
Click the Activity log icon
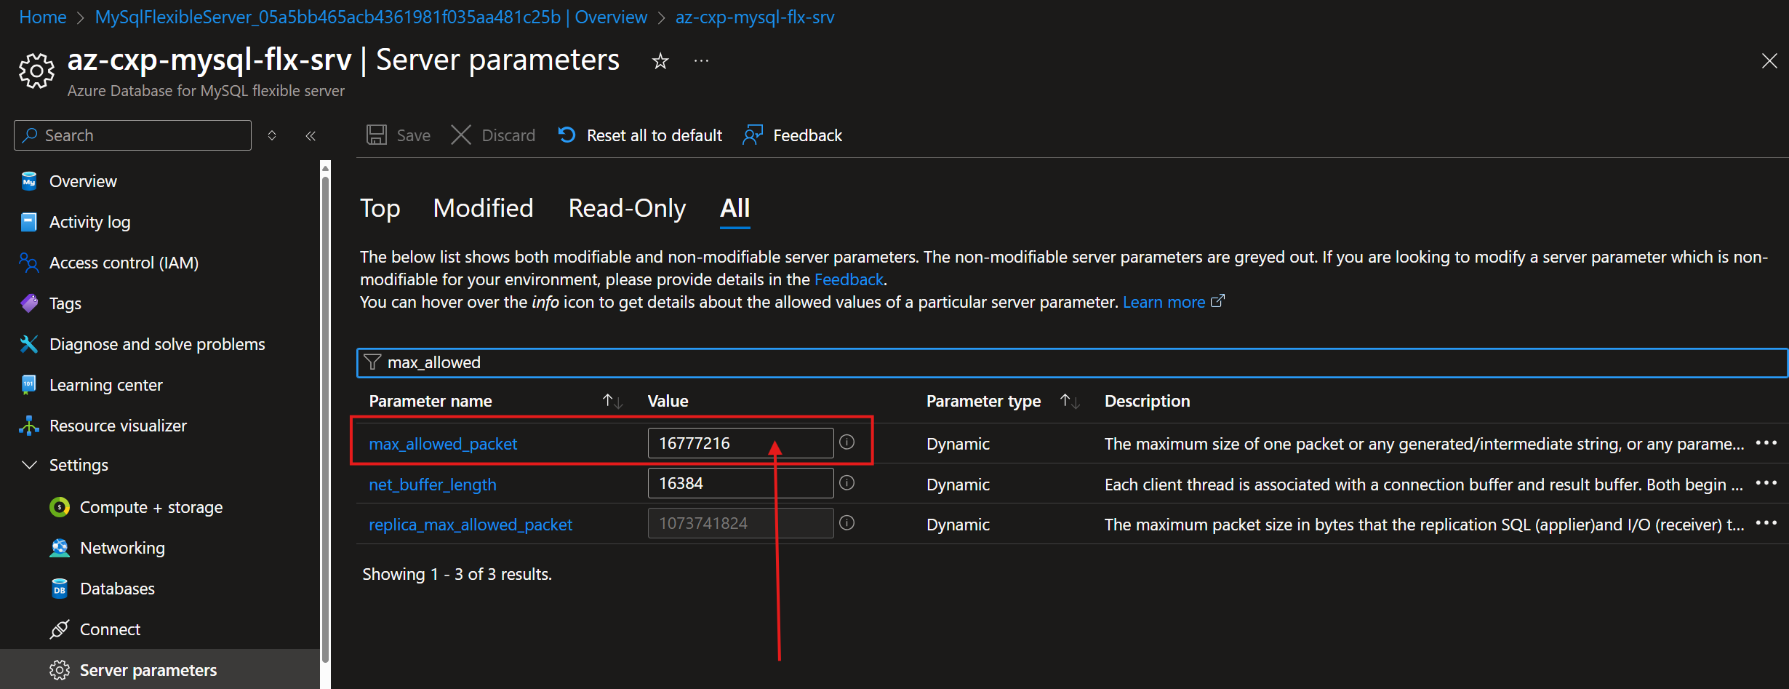[x=29, y=222]
